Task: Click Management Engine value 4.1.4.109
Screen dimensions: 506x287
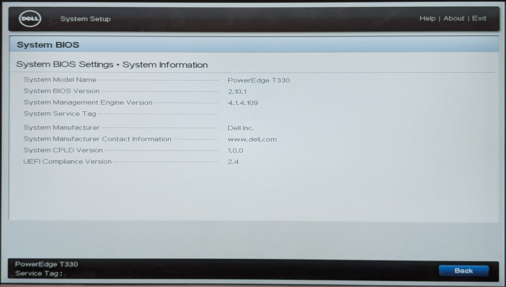Action: [x=243, y=103]
